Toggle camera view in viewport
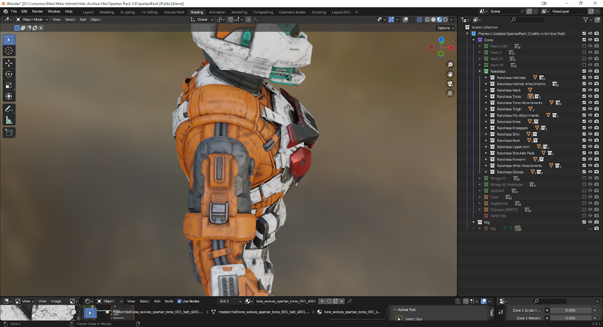The height and width of the screenshot is (327, 603). tap(450, 84)
